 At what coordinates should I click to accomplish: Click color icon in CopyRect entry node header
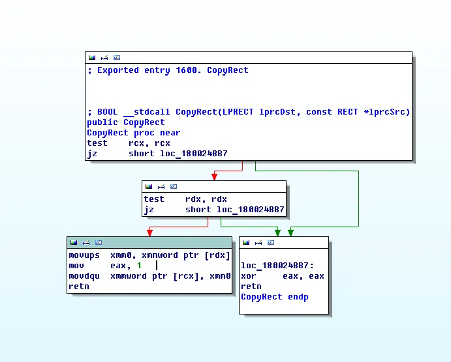(92, 58)
